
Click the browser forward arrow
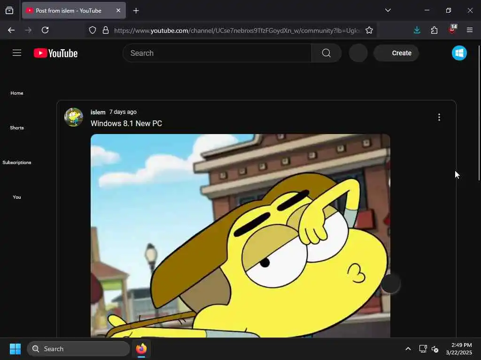tap(28, 30)
